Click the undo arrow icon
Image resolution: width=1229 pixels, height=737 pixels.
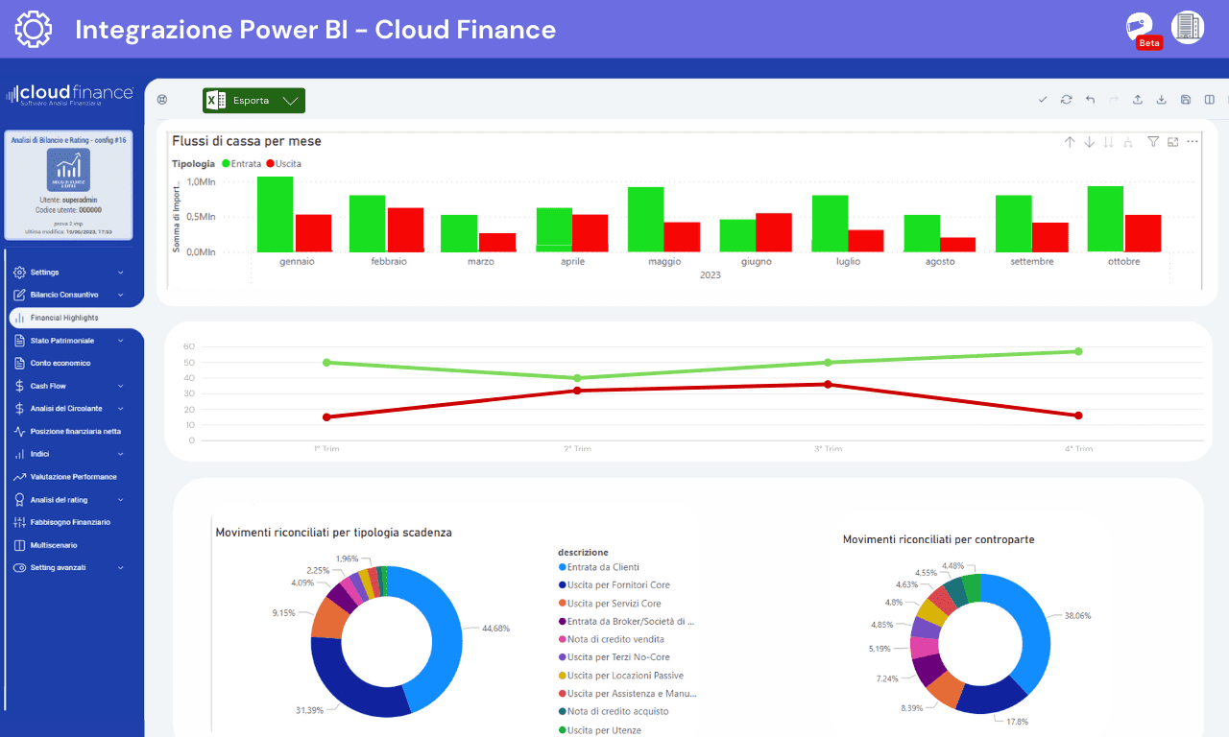pyautogui.click(x=1090, y=100)
